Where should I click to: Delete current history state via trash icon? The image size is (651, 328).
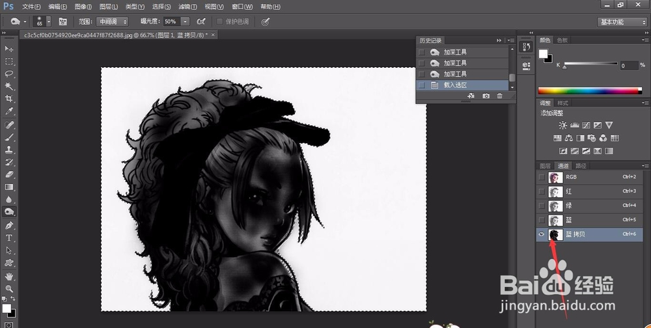click(499, 96)
